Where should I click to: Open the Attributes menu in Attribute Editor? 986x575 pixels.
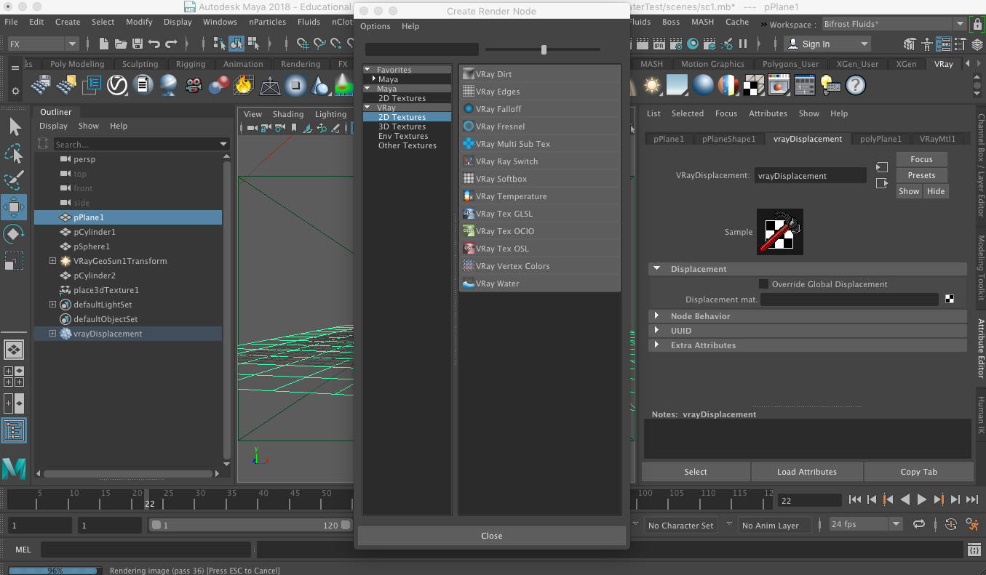click(768, 113)
